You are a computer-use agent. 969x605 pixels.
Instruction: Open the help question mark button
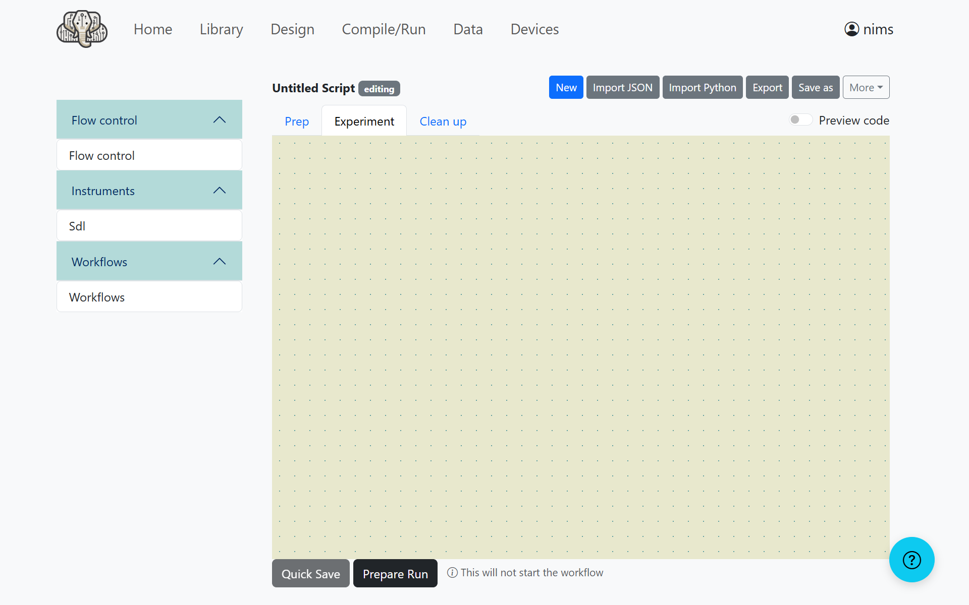pyautogui.click(x=911, y=560)
